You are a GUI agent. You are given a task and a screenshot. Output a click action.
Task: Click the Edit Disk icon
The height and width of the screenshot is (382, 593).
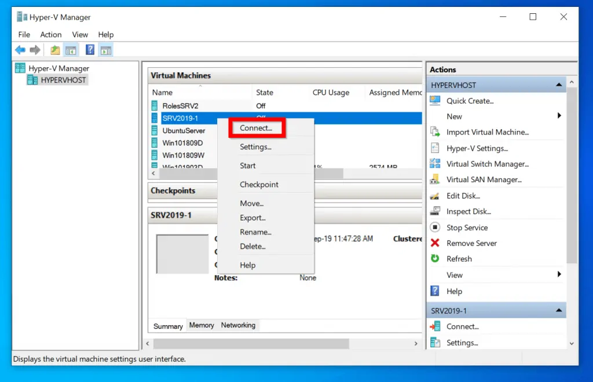435,196
